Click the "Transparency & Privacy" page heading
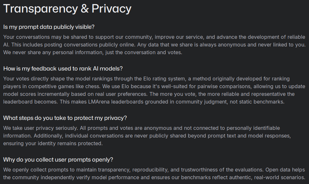Image resolution: width=309 pixels, height=184 pixels. point(67,9)
